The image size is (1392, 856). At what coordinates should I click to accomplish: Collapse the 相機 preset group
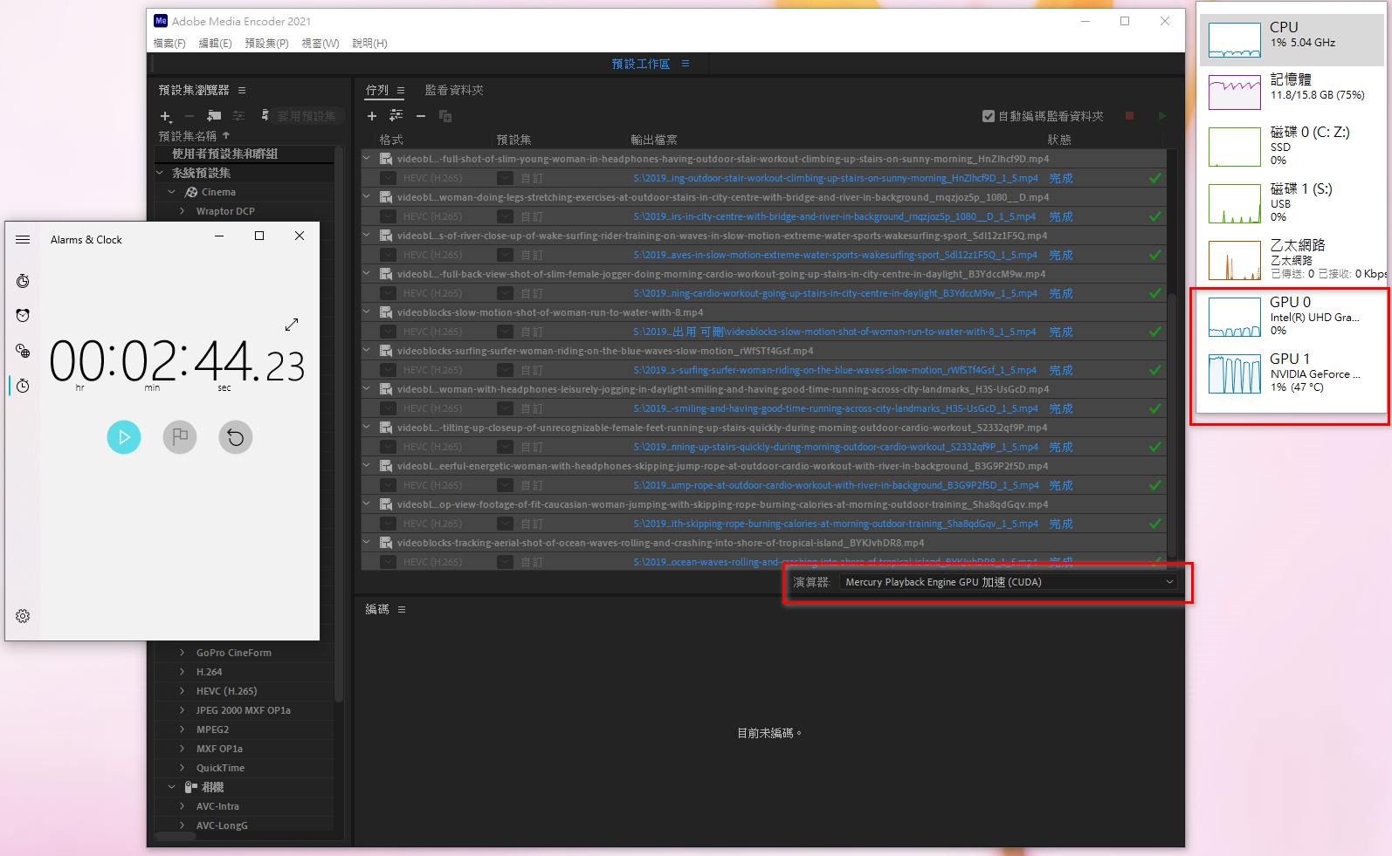172,787
